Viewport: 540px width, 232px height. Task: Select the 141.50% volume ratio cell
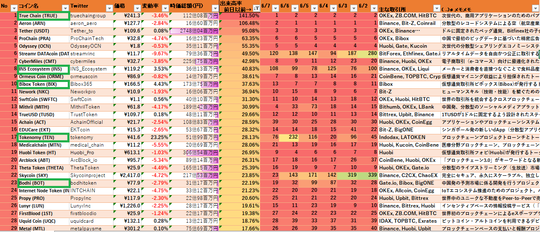240,16
